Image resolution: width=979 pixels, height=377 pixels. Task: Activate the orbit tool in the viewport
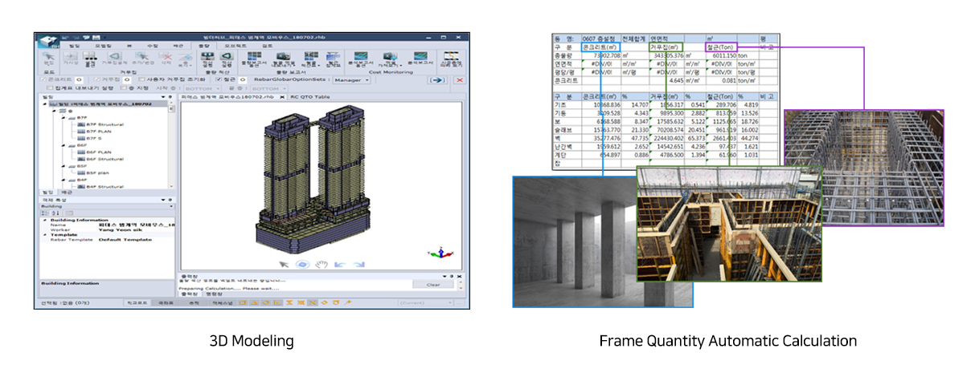(x=303, y=264)
